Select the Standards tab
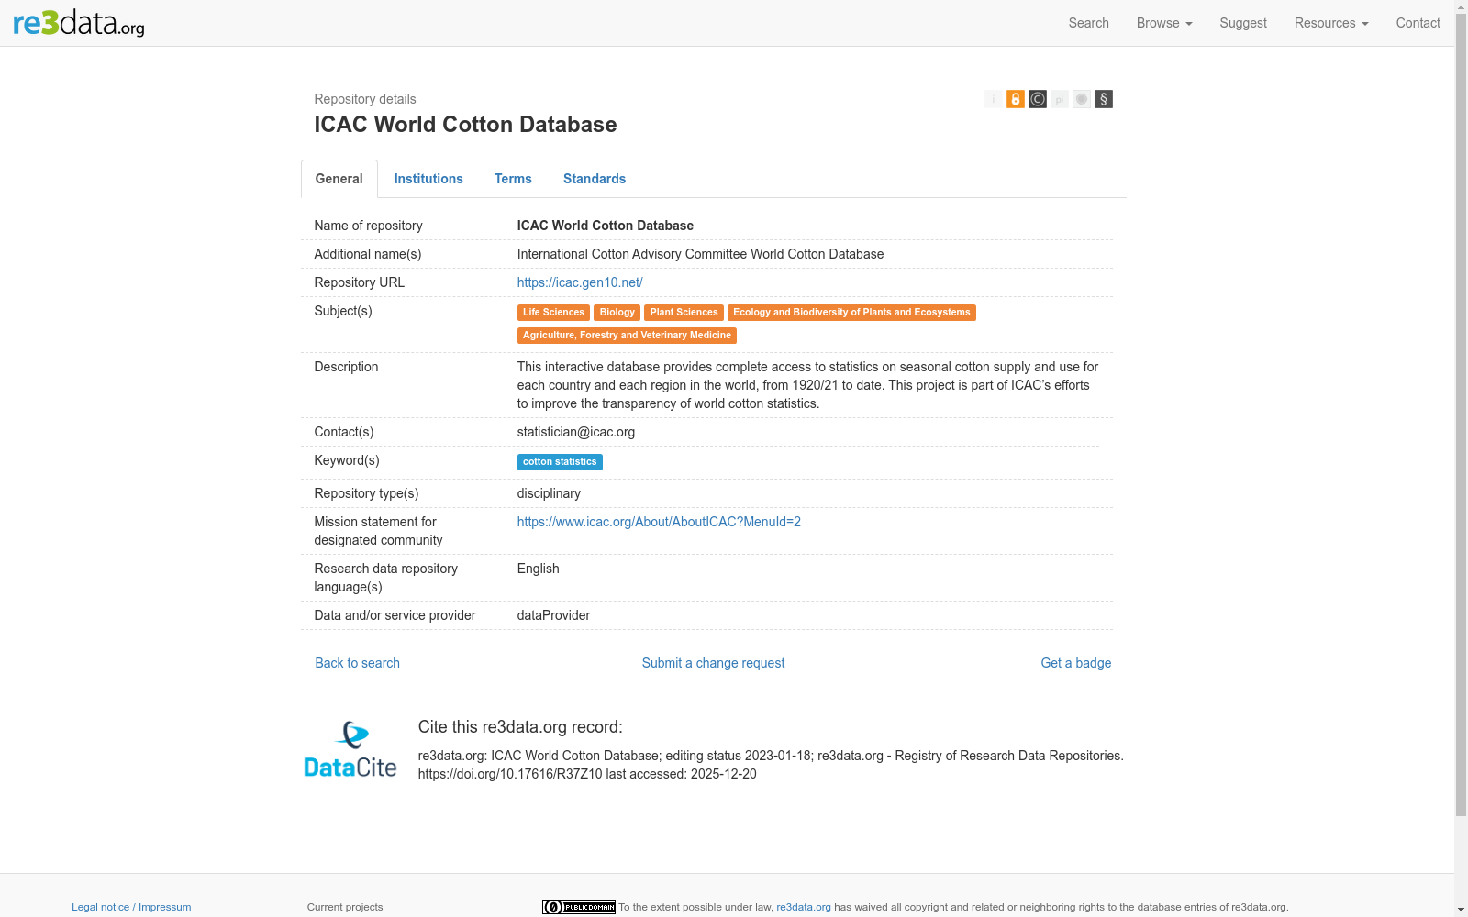 point(595,179)
